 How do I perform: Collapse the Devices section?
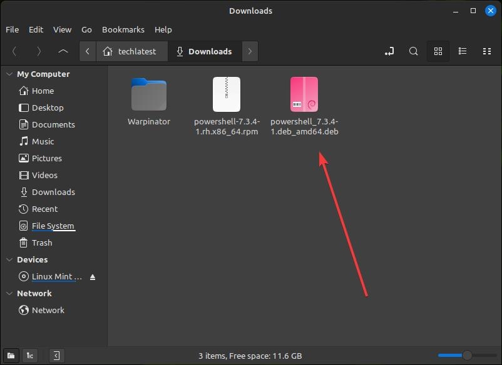point(9,259)
